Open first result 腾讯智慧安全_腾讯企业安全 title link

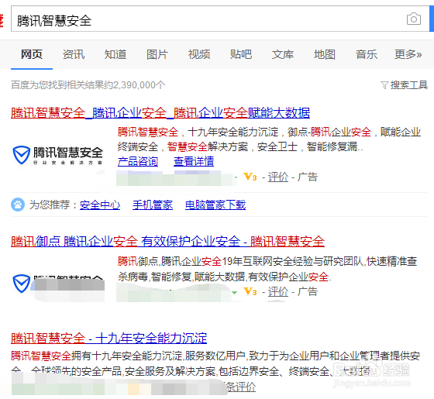(160, 113)
